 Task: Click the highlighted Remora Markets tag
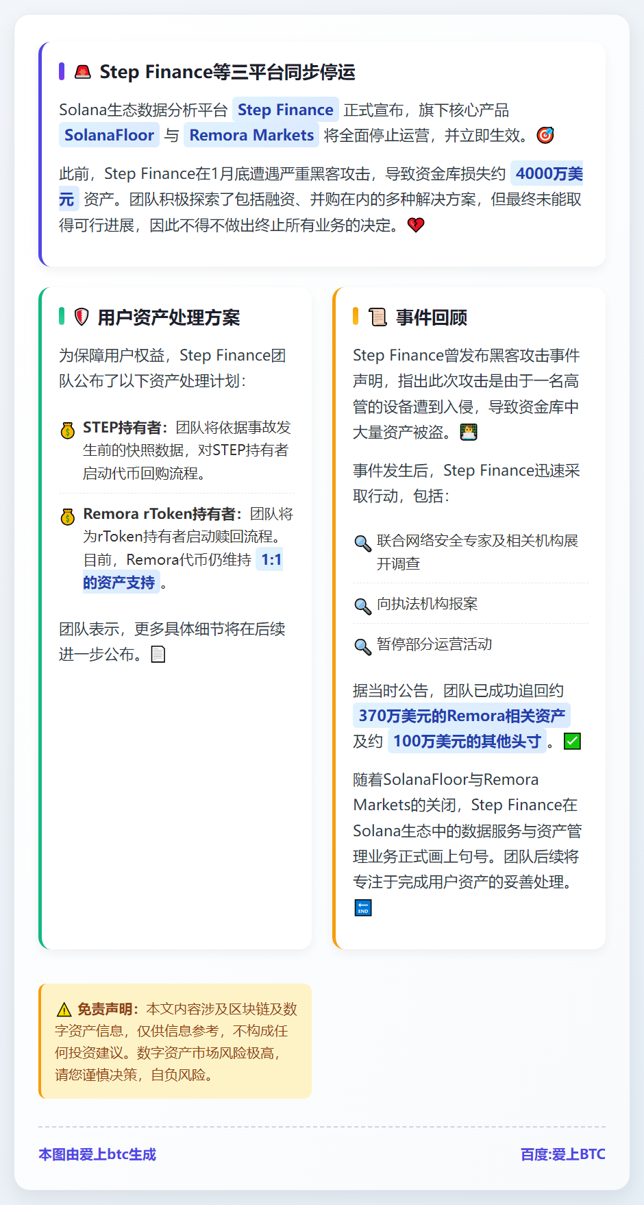click(251, 135)
